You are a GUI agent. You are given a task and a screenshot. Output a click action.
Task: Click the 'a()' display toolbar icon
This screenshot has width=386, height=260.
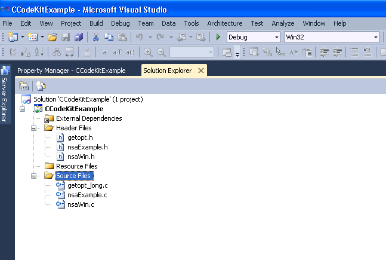coord(130,52)
